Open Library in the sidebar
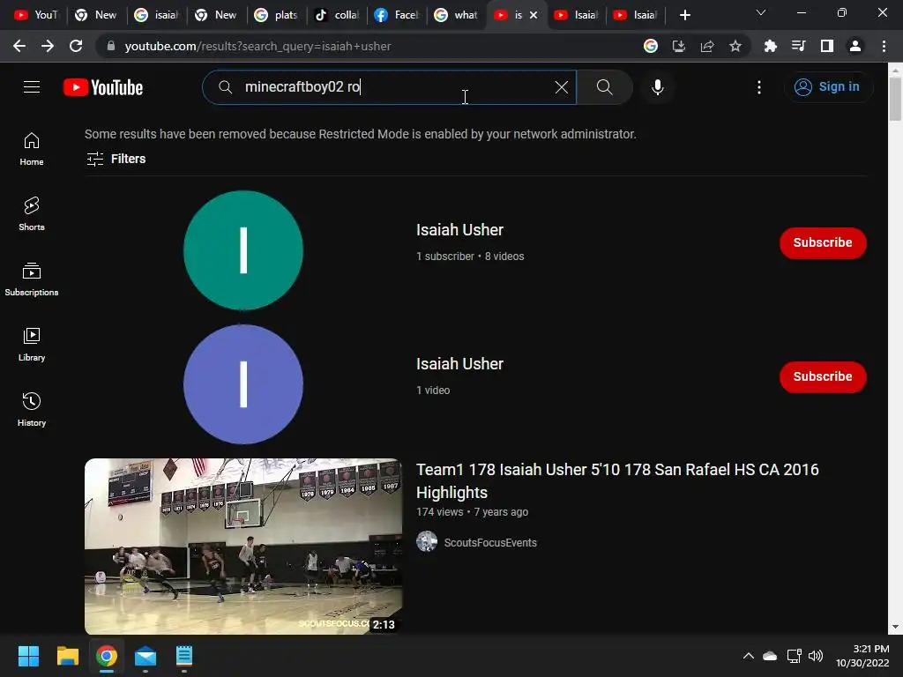The width and height of the screenshot is (903, 677). coord(32,345)
